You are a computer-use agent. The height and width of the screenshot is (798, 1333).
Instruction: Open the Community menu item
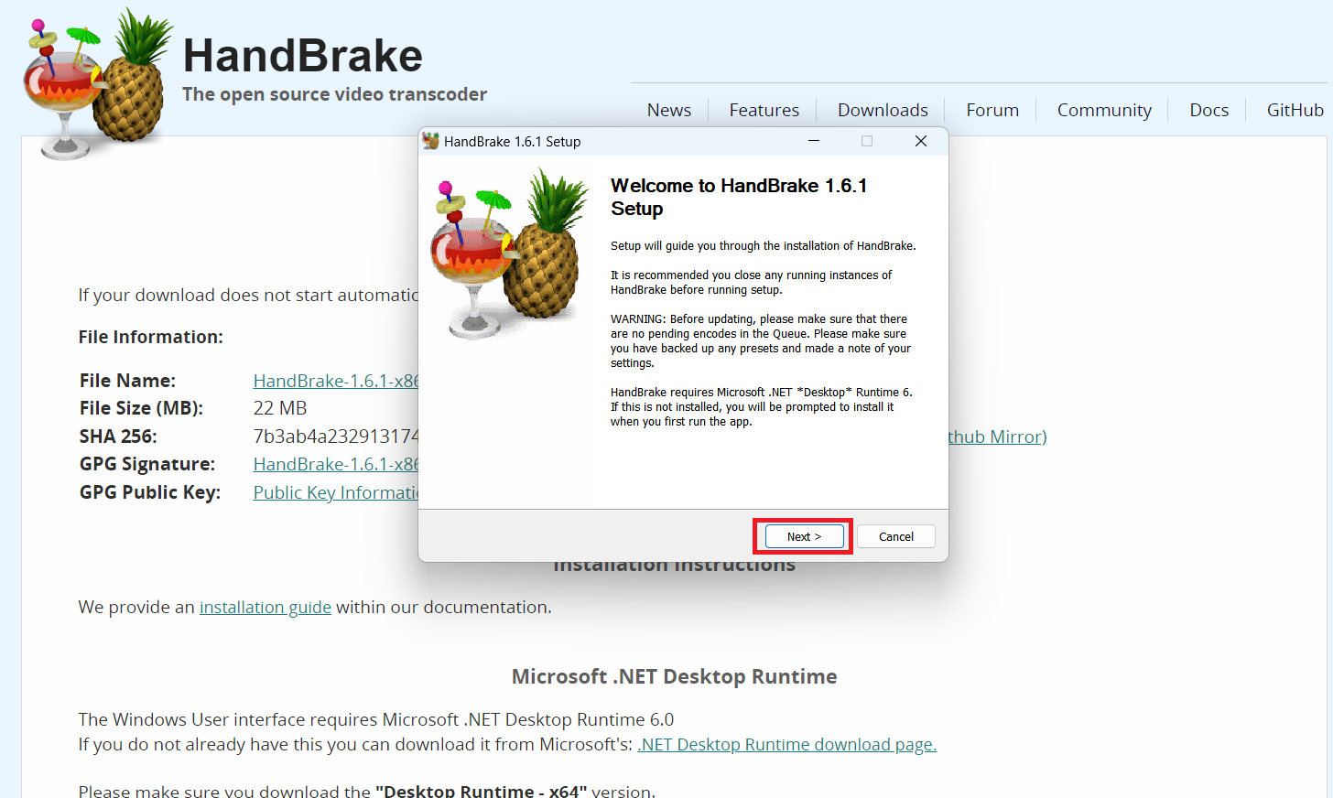(x=1104, y=110)
